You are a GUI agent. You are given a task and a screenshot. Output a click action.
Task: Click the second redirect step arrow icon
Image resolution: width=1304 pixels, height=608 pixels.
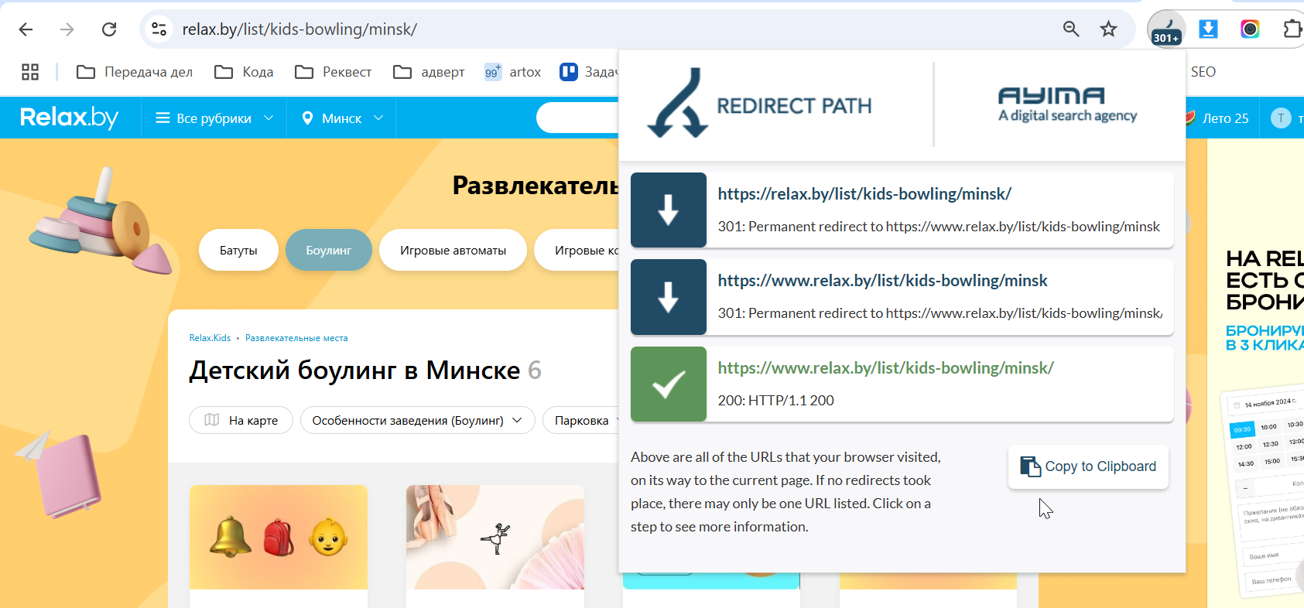[669, 297]
